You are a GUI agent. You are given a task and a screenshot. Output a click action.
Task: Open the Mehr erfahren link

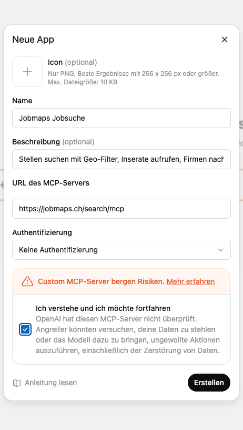click(191, 281)
